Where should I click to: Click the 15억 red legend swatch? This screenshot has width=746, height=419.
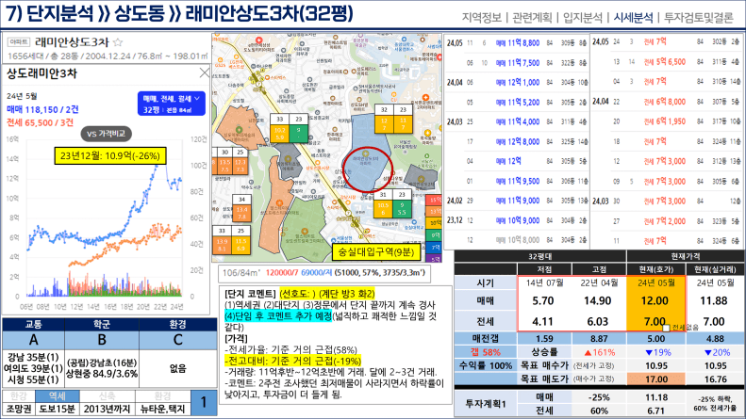pyautogui.click(x=434, y=200)
